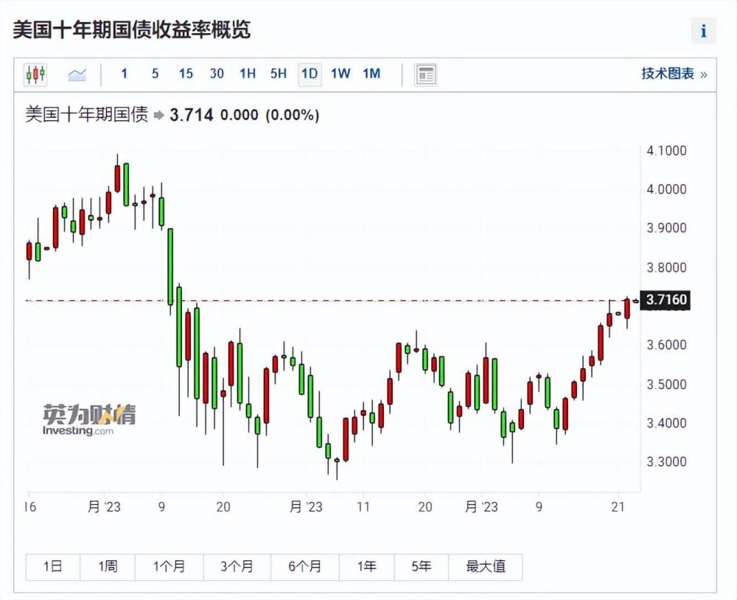The image size is (737, 600).
Task: Click the 4.0000 y-axis label
Action: (x=666, y=189)
